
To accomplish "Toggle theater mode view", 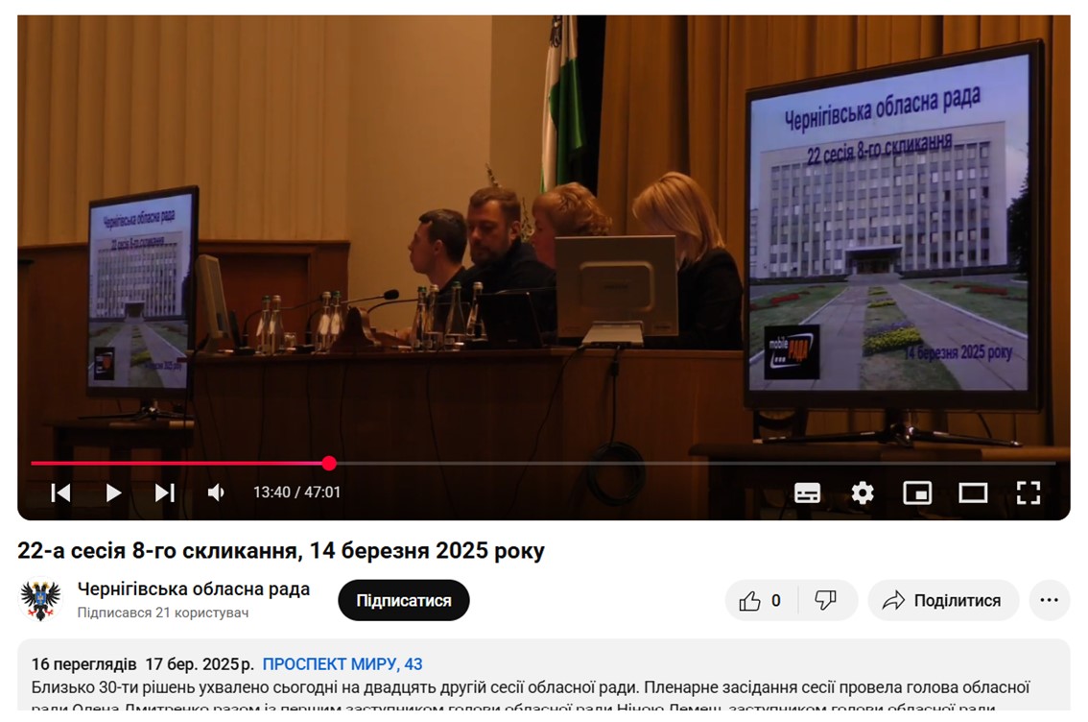I will tap(973, 493).
